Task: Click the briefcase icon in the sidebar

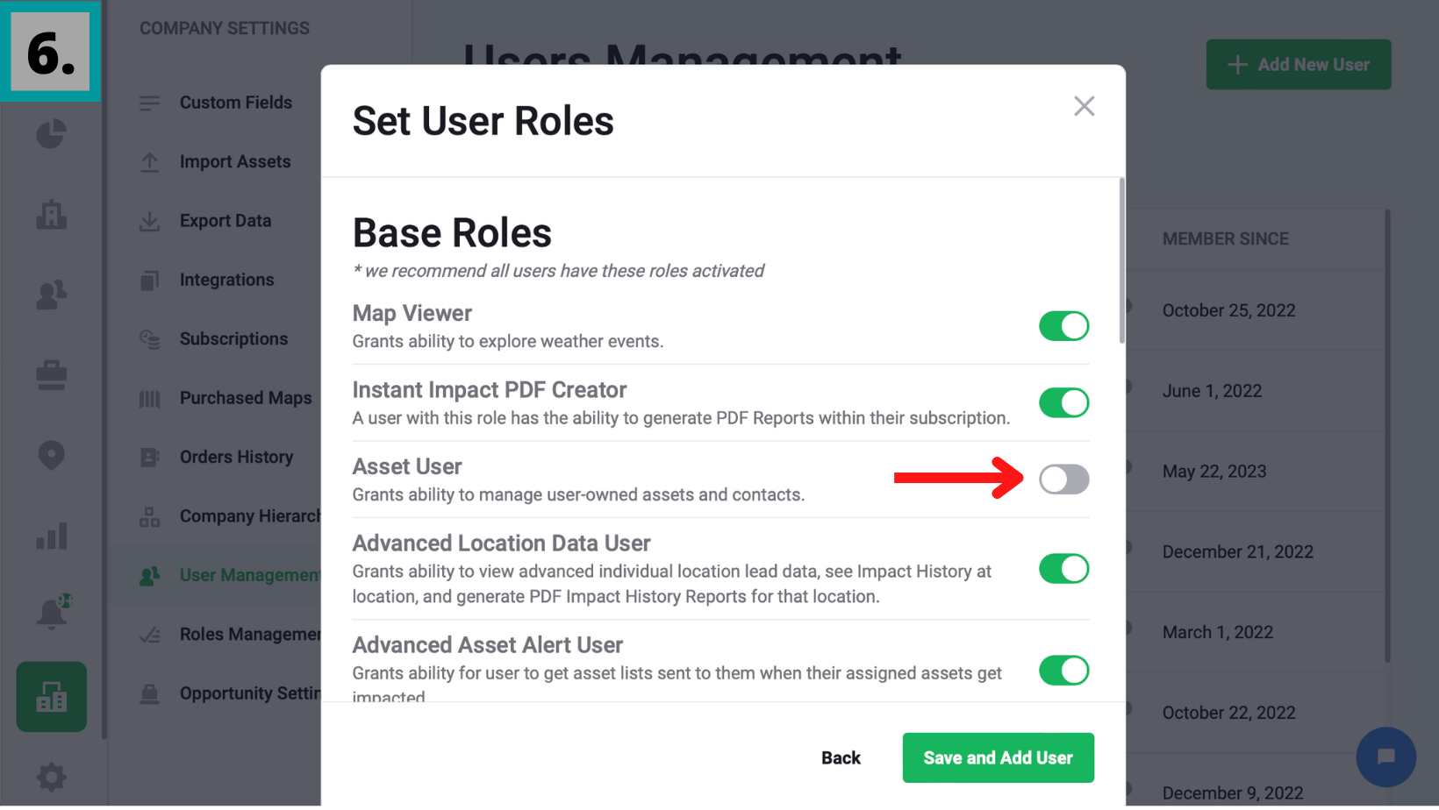Action: coord(51,375)
